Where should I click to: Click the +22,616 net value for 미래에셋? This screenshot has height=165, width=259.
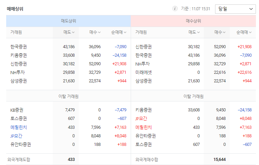(245, 72)
